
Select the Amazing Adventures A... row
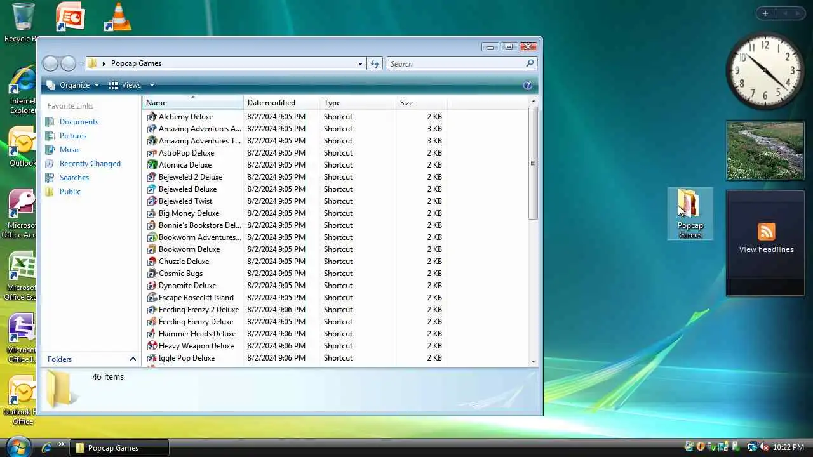point(295,129)
